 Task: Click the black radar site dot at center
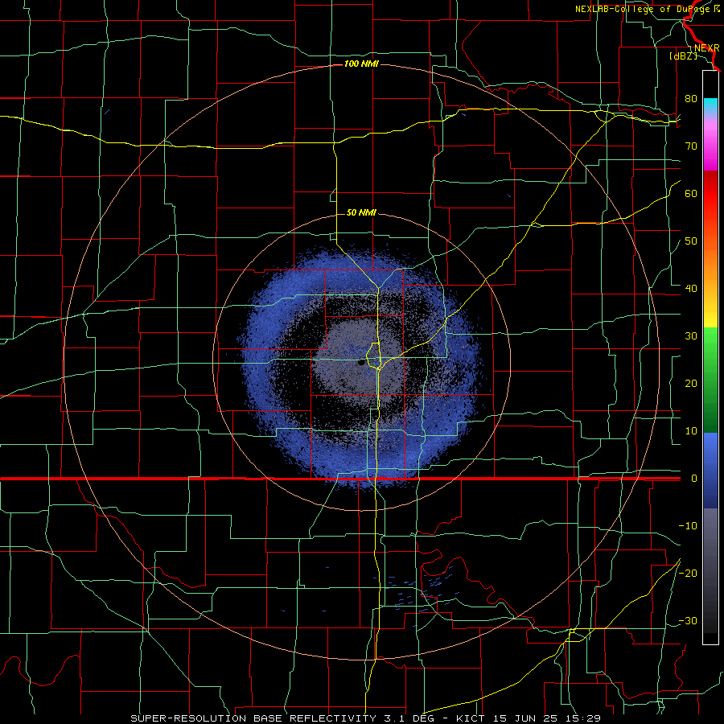[x=361, y=363]
